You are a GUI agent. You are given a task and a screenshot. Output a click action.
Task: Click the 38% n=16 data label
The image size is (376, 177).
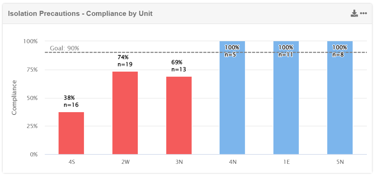point(71,101)
